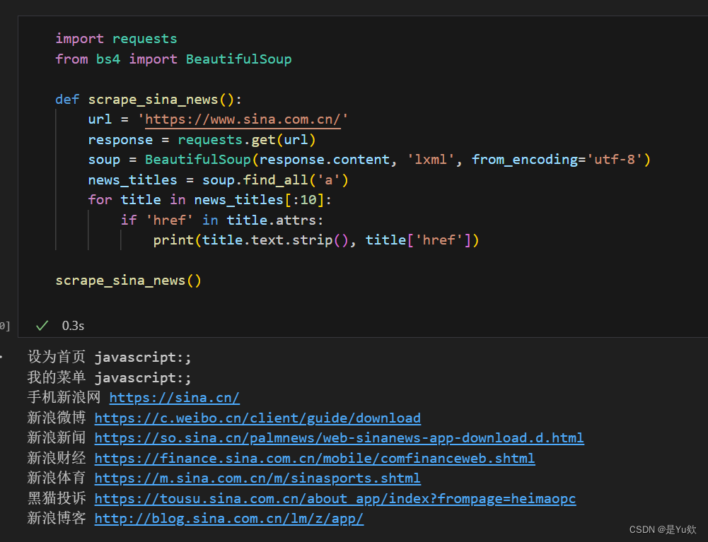
Task: Click the '设为首页 javascript:;' output line
Action: coord(109,358)
